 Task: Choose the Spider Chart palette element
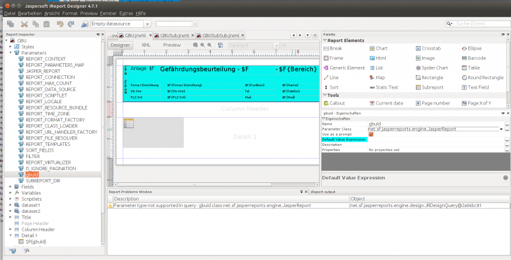pyautogui.click(x=432, y=68)
